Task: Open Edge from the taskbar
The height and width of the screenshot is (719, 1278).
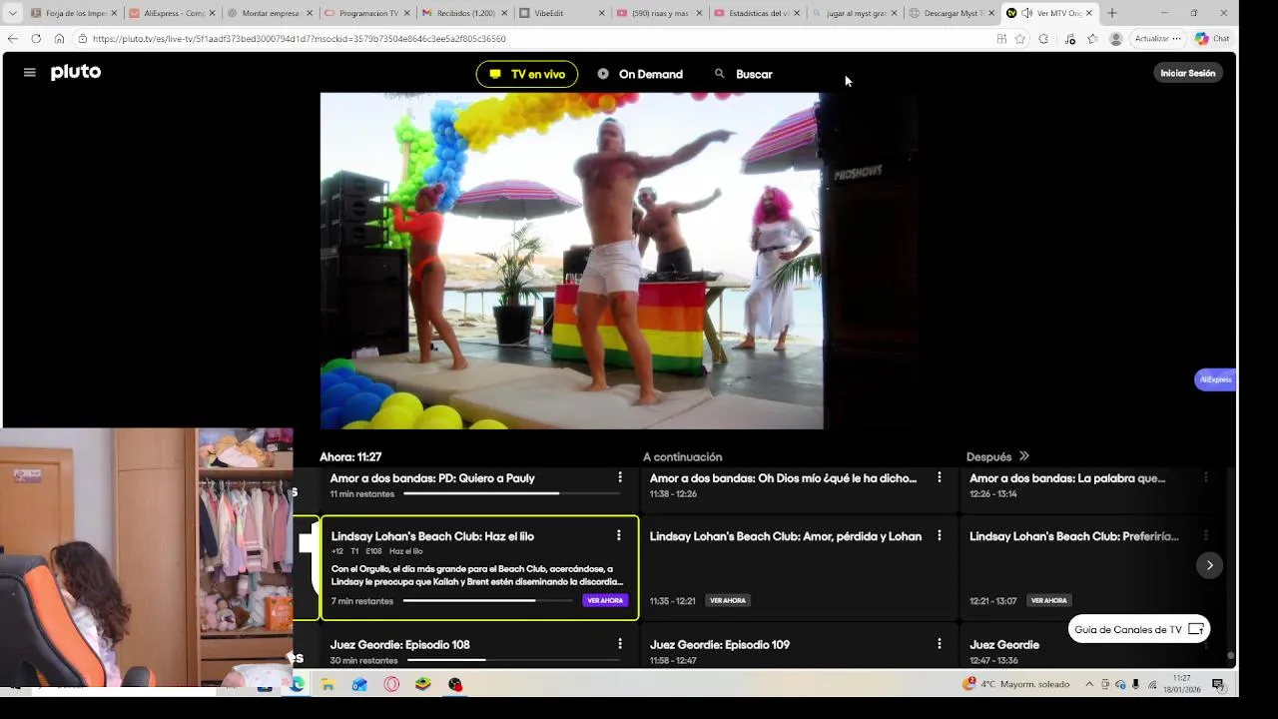Action: coord(297,684)
